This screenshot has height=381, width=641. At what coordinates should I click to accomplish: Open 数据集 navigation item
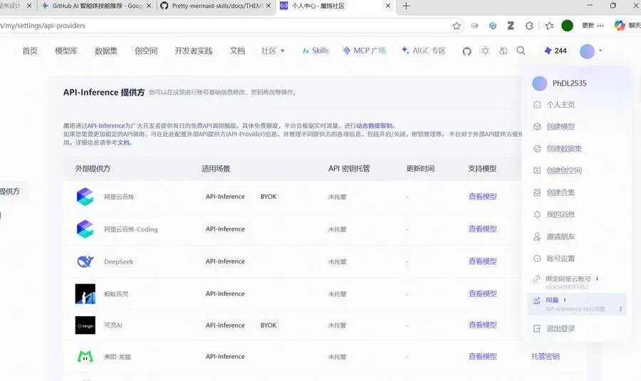106,51
